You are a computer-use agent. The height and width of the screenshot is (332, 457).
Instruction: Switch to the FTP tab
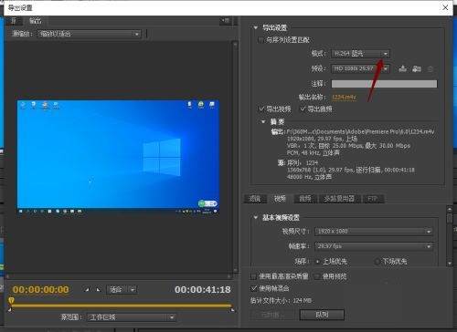[373, 199]
